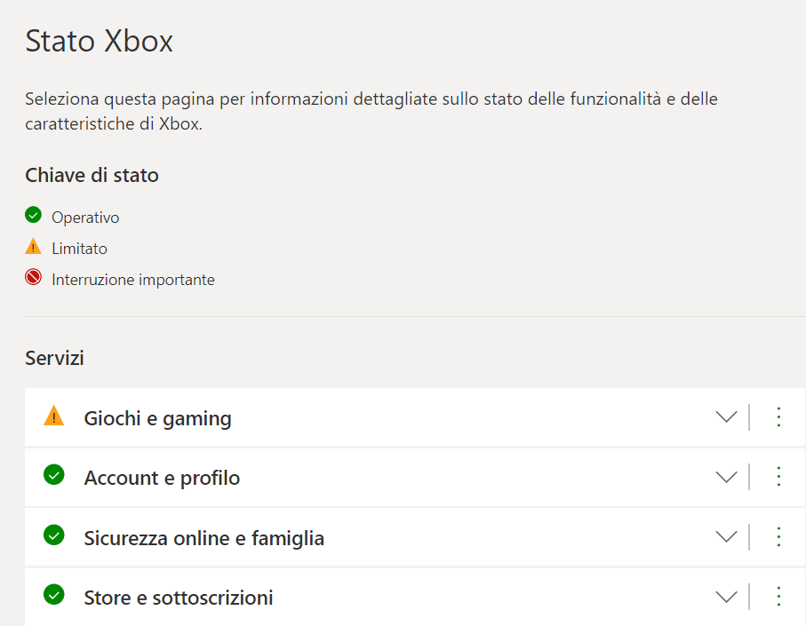Select the Account e profilo service title
806x626 pixels.
[162, 478]
